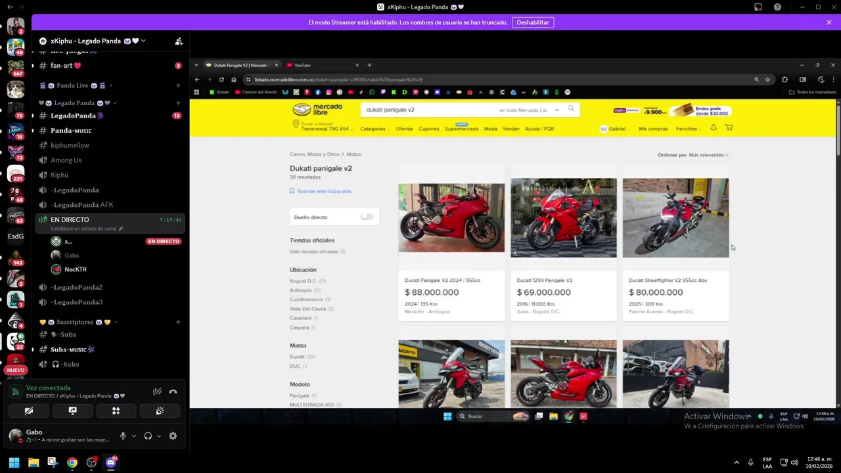The height and width of the screenshot is (473, 841).
Task: Open the shopping cart icon
Action: tap(729, 128)
